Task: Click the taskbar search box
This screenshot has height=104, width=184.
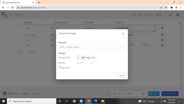Action: 32,101
